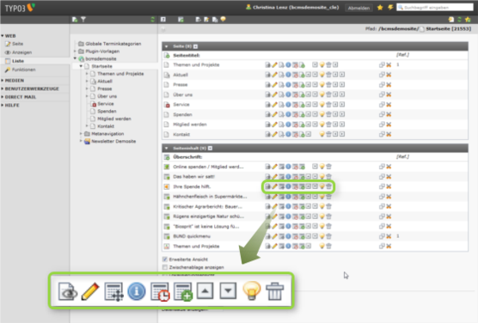Click copy icon in Das haben wir satt row
The height and width of the screenshot is (323, 478).
[382, 177]
